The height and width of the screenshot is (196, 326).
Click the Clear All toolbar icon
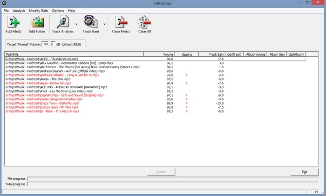point(144,21)
